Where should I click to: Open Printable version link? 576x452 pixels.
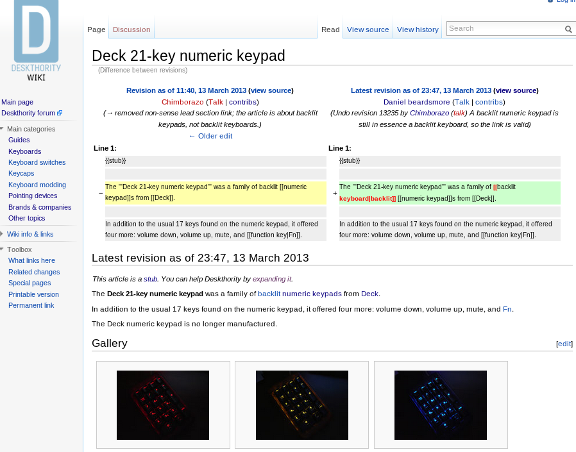point(33,294)
